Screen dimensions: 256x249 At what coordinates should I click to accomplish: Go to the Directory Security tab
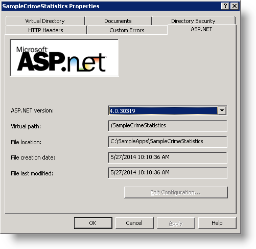coord(193,21)
